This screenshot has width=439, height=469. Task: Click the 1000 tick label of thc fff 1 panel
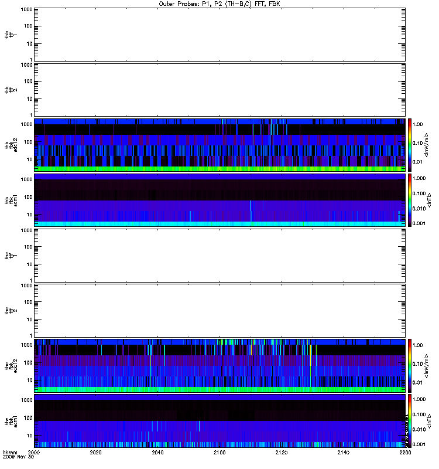click(x=26, y=230)
